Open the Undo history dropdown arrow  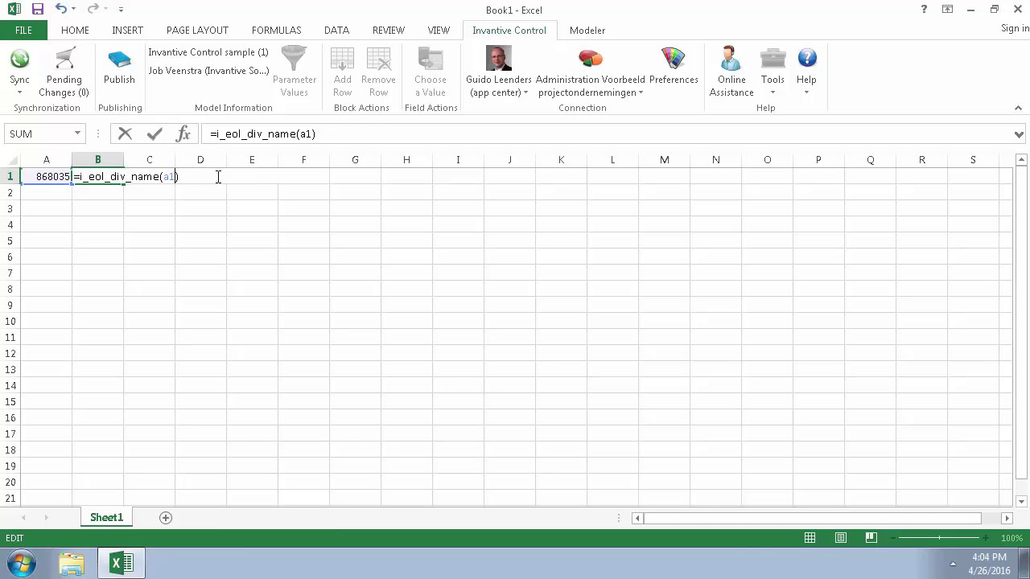tap(74, 10)
